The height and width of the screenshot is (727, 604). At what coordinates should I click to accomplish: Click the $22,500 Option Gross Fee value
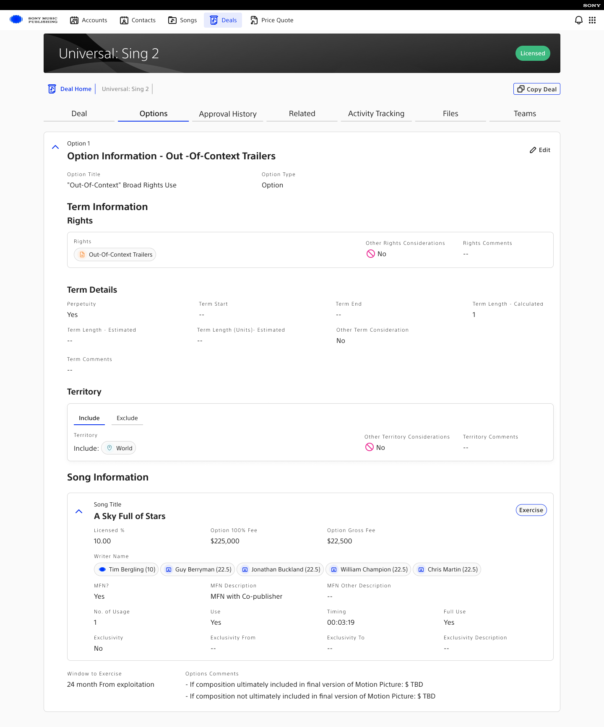(340, 541)
